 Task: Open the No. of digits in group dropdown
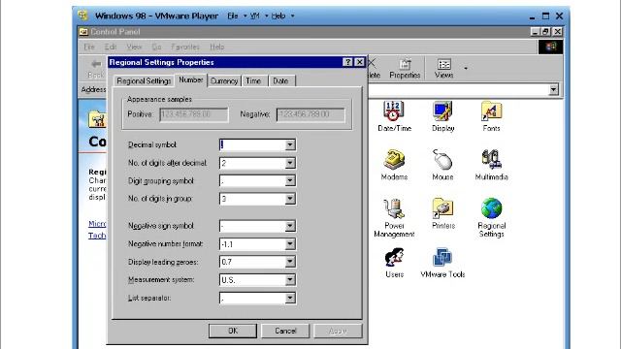(290, 199)
